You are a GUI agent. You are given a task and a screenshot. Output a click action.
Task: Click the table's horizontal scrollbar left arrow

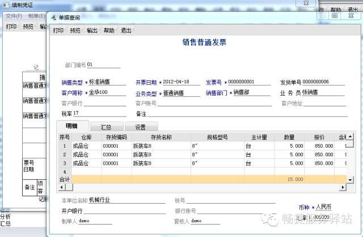point(61,186)
